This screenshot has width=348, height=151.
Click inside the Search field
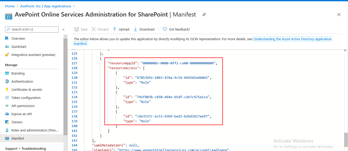(32, 29)
